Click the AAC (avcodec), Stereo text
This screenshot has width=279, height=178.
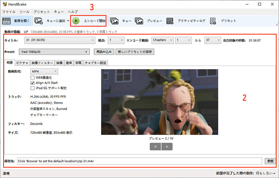click(x=47, y=103)
